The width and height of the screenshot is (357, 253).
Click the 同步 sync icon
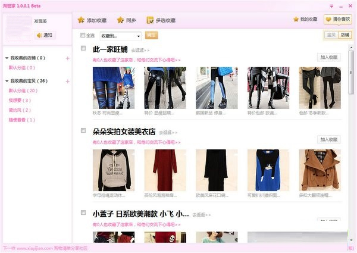coord(121,20)
